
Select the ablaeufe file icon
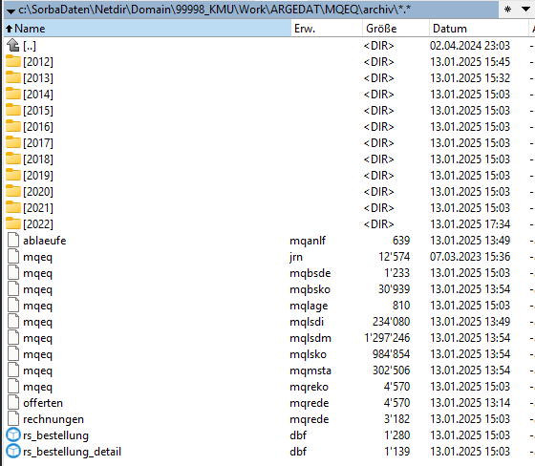pos(13,240)
